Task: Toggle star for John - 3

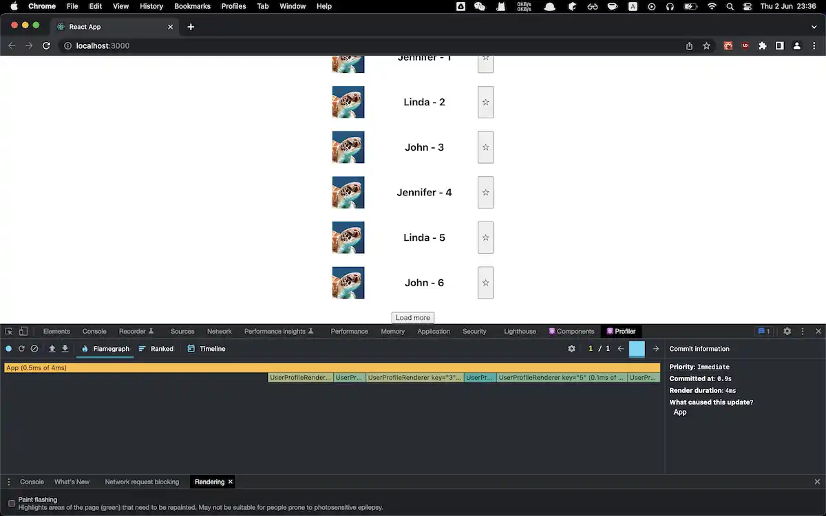Action: (x=485, y=147)
